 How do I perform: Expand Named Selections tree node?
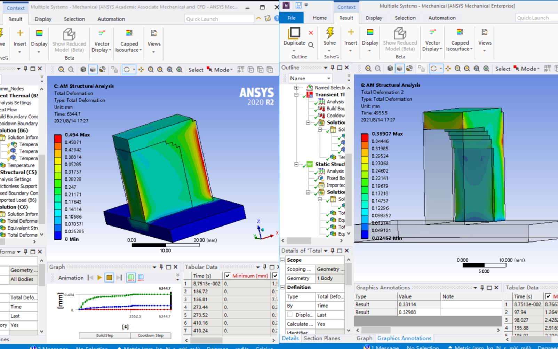click(x=296, y=88)
